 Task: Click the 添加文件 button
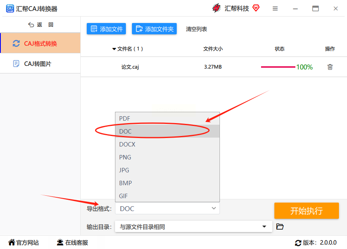pyautogui.click(x=106, y=29)
